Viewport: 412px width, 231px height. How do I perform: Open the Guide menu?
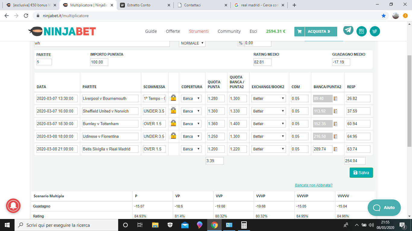click(151, 31)
